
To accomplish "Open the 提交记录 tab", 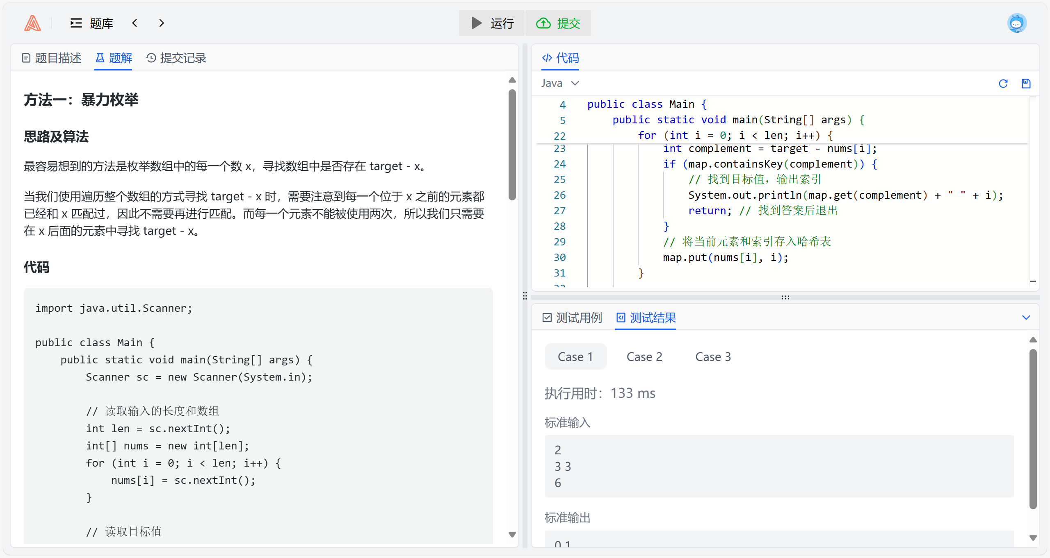I will click(176, 58).
